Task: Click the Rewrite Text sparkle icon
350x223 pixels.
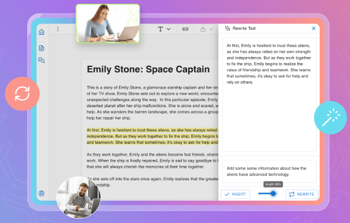Action: click(x=227, y=28)
